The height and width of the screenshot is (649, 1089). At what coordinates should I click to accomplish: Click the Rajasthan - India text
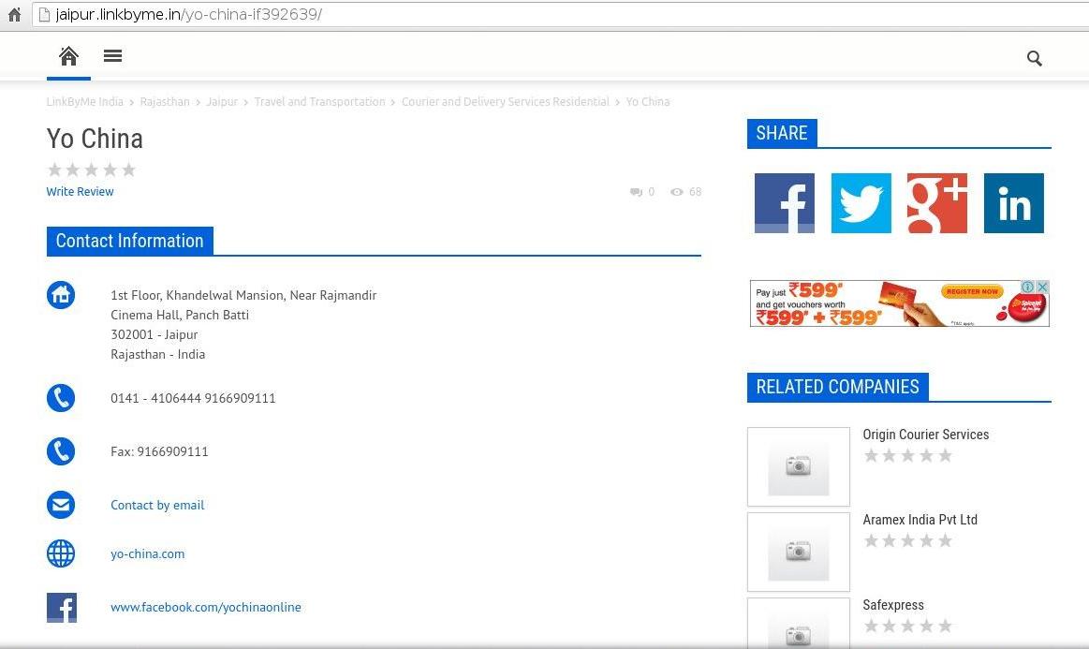click(157, 354)
